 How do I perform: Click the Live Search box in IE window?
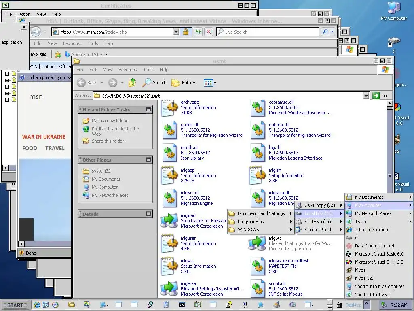pos(268,32)
